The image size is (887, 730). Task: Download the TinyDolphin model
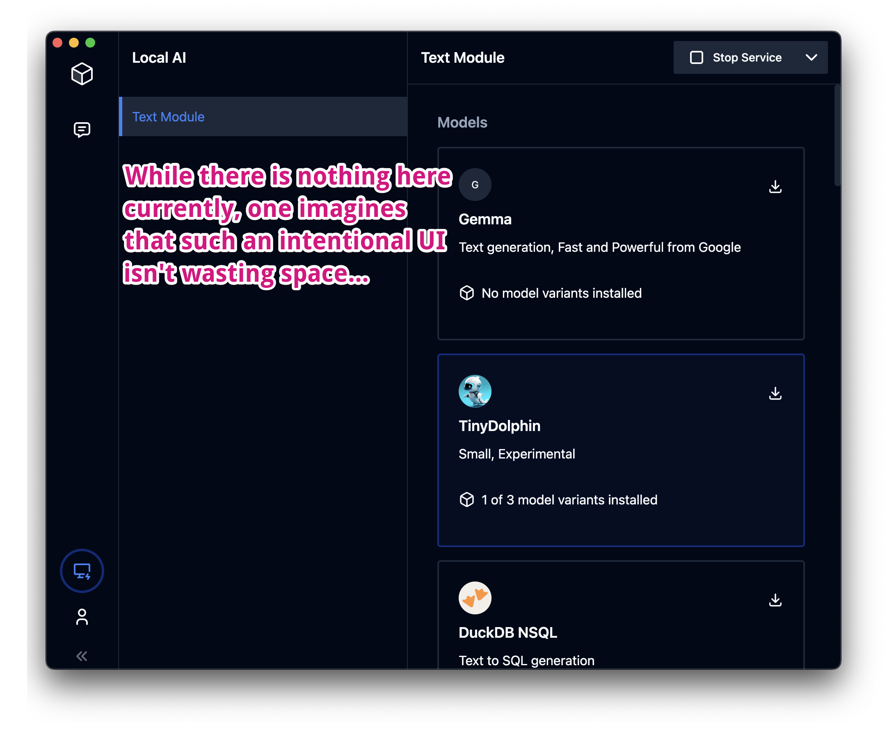(775, 393)
